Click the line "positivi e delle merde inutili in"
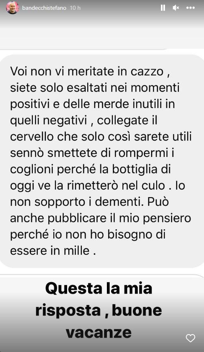 point(93,104)
